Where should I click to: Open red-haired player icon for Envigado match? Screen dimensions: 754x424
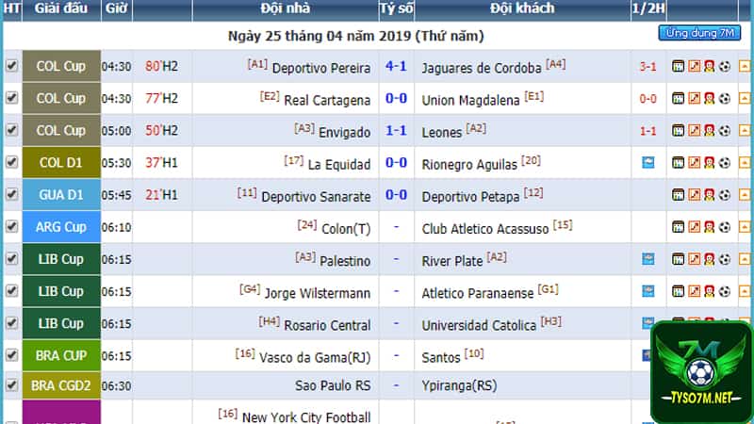click(x=710, y=130)
